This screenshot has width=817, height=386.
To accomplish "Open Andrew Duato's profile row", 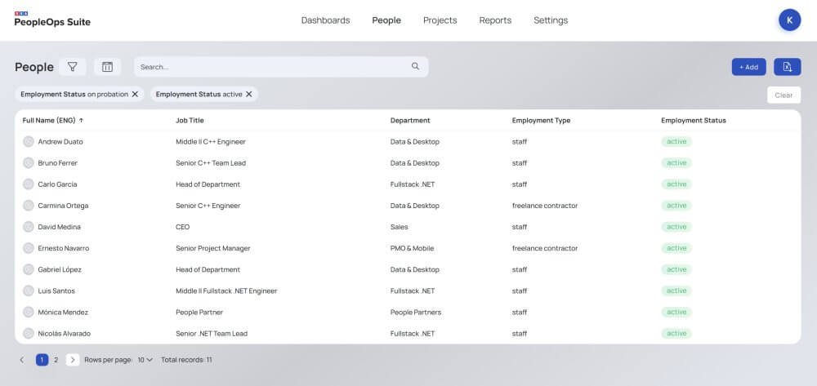I will click(x=60, y=142).
